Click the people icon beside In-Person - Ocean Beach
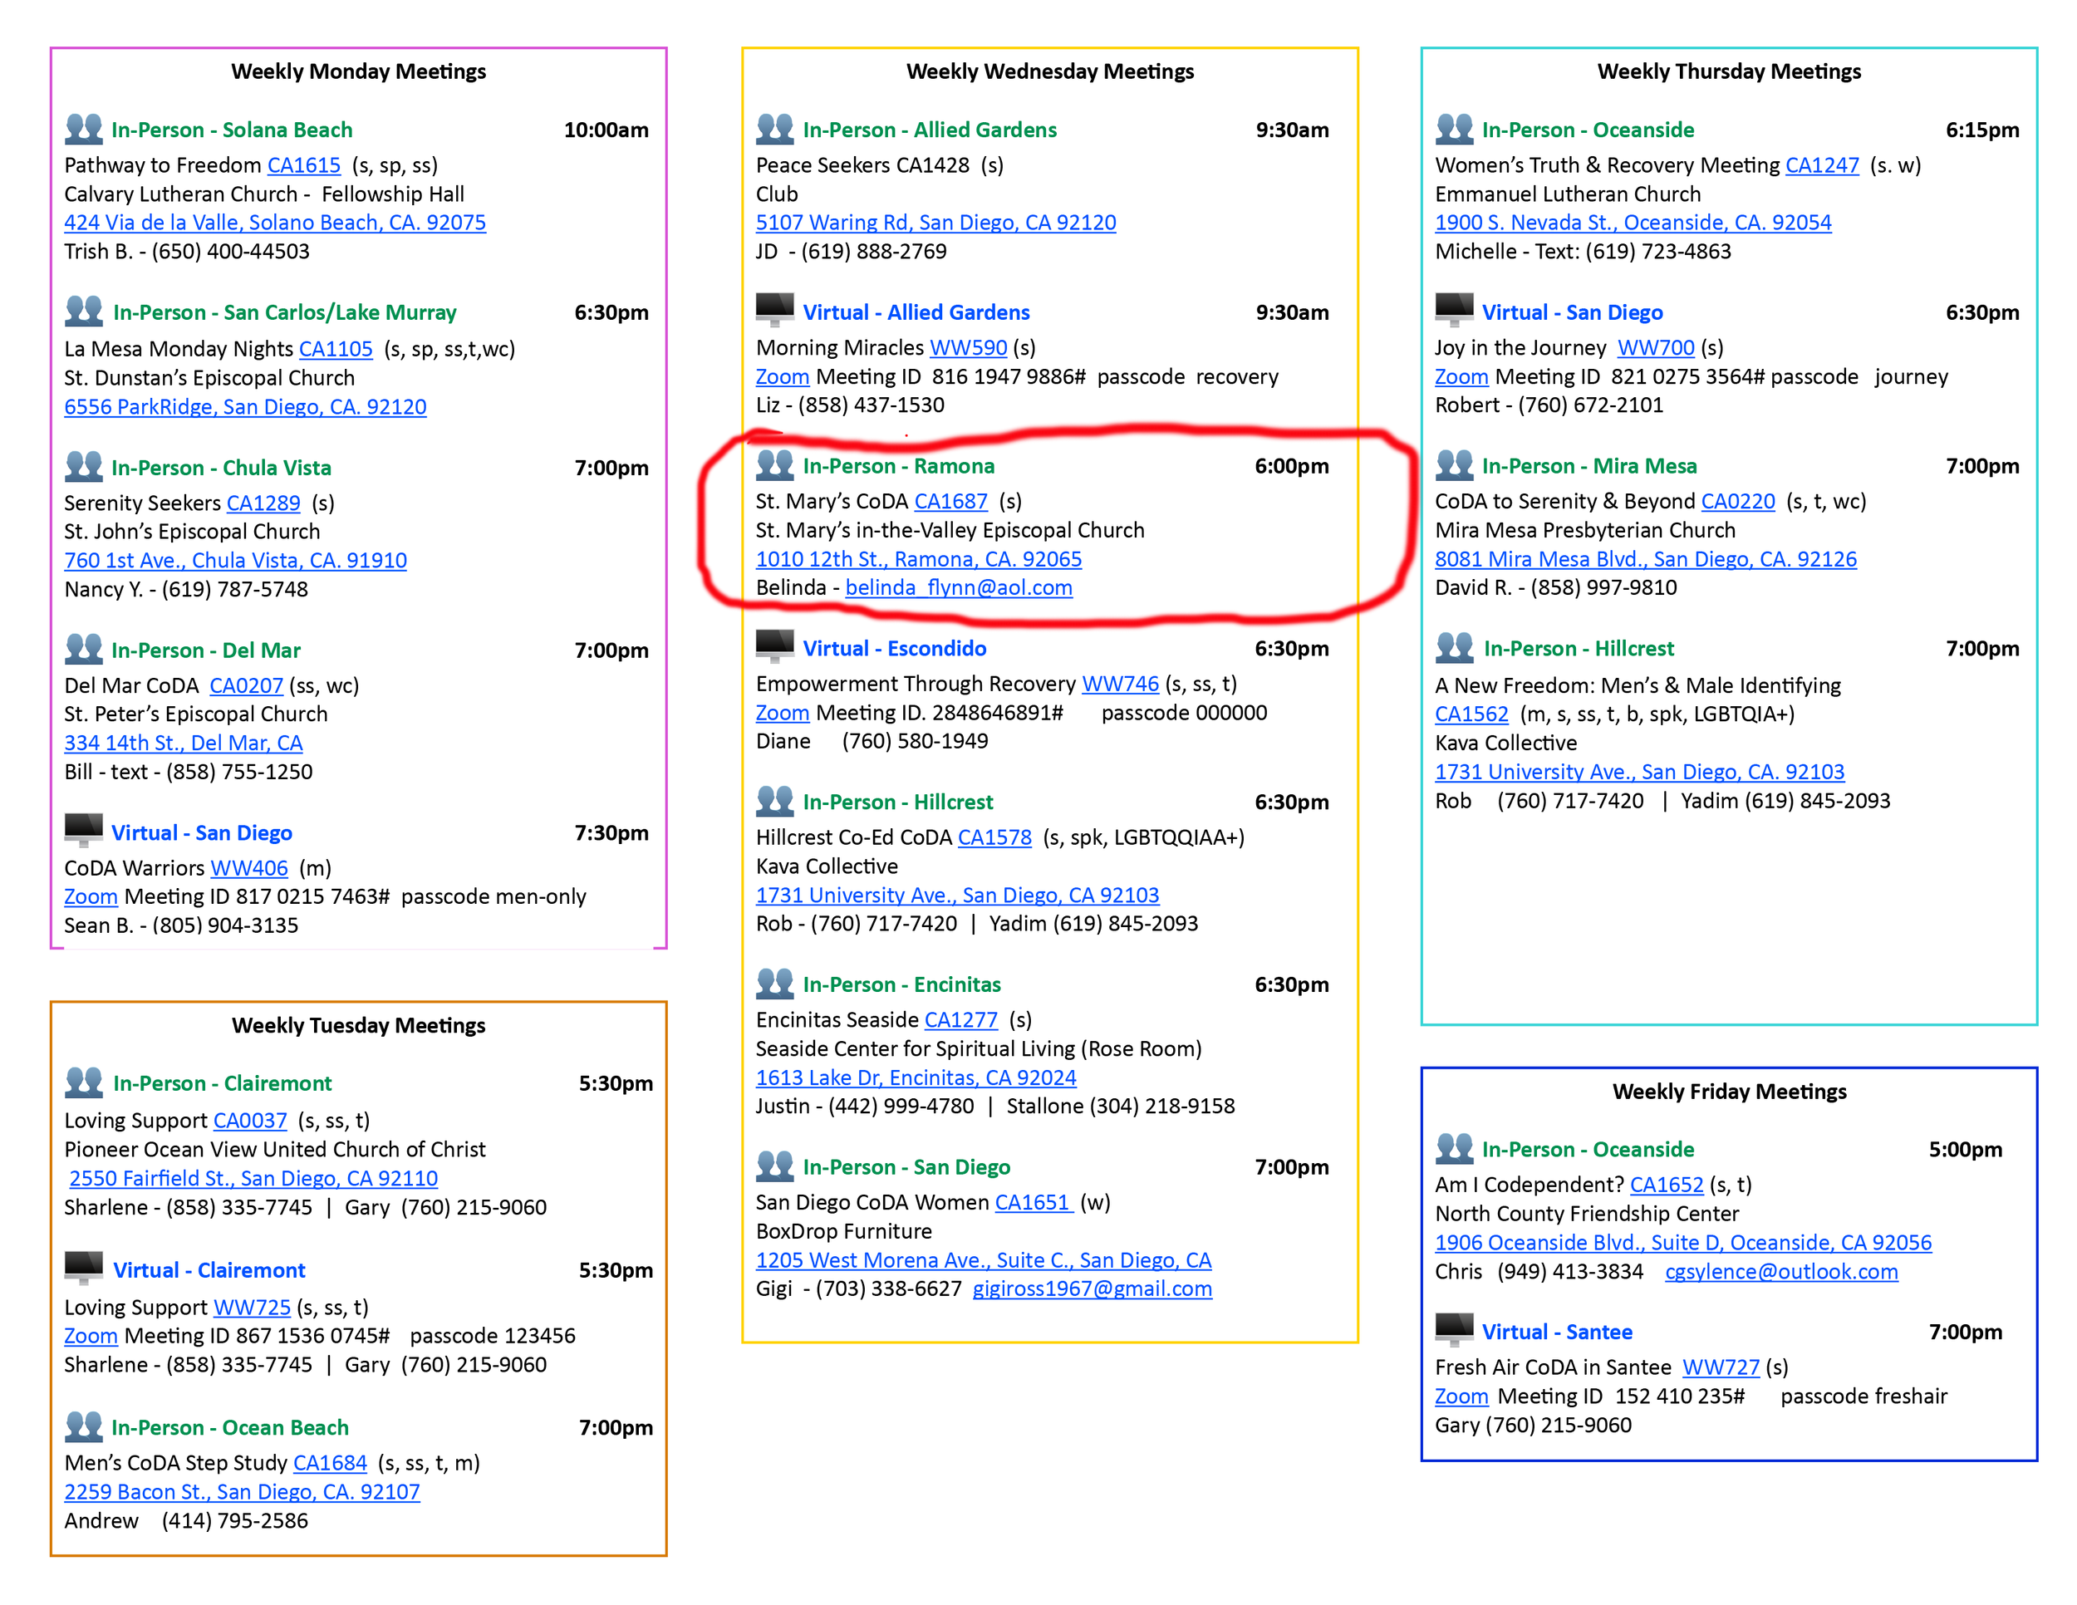Screen dimensions: 2077x1605 coord(83,1426)
